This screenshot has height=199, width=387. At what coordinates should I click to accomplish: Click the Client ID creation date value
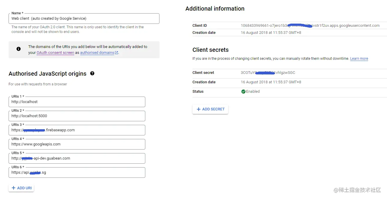coord(271,33)
